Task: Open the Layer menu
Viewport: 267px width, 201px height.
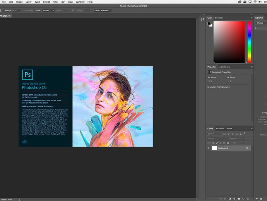Action: [28, 2]
